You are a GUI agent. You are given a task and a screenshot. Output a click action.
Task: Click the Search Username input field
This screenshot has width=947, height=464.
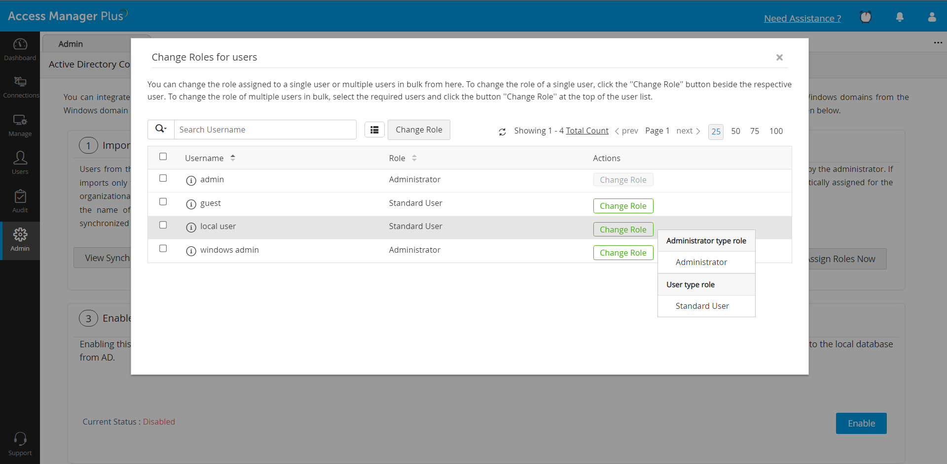265,130
